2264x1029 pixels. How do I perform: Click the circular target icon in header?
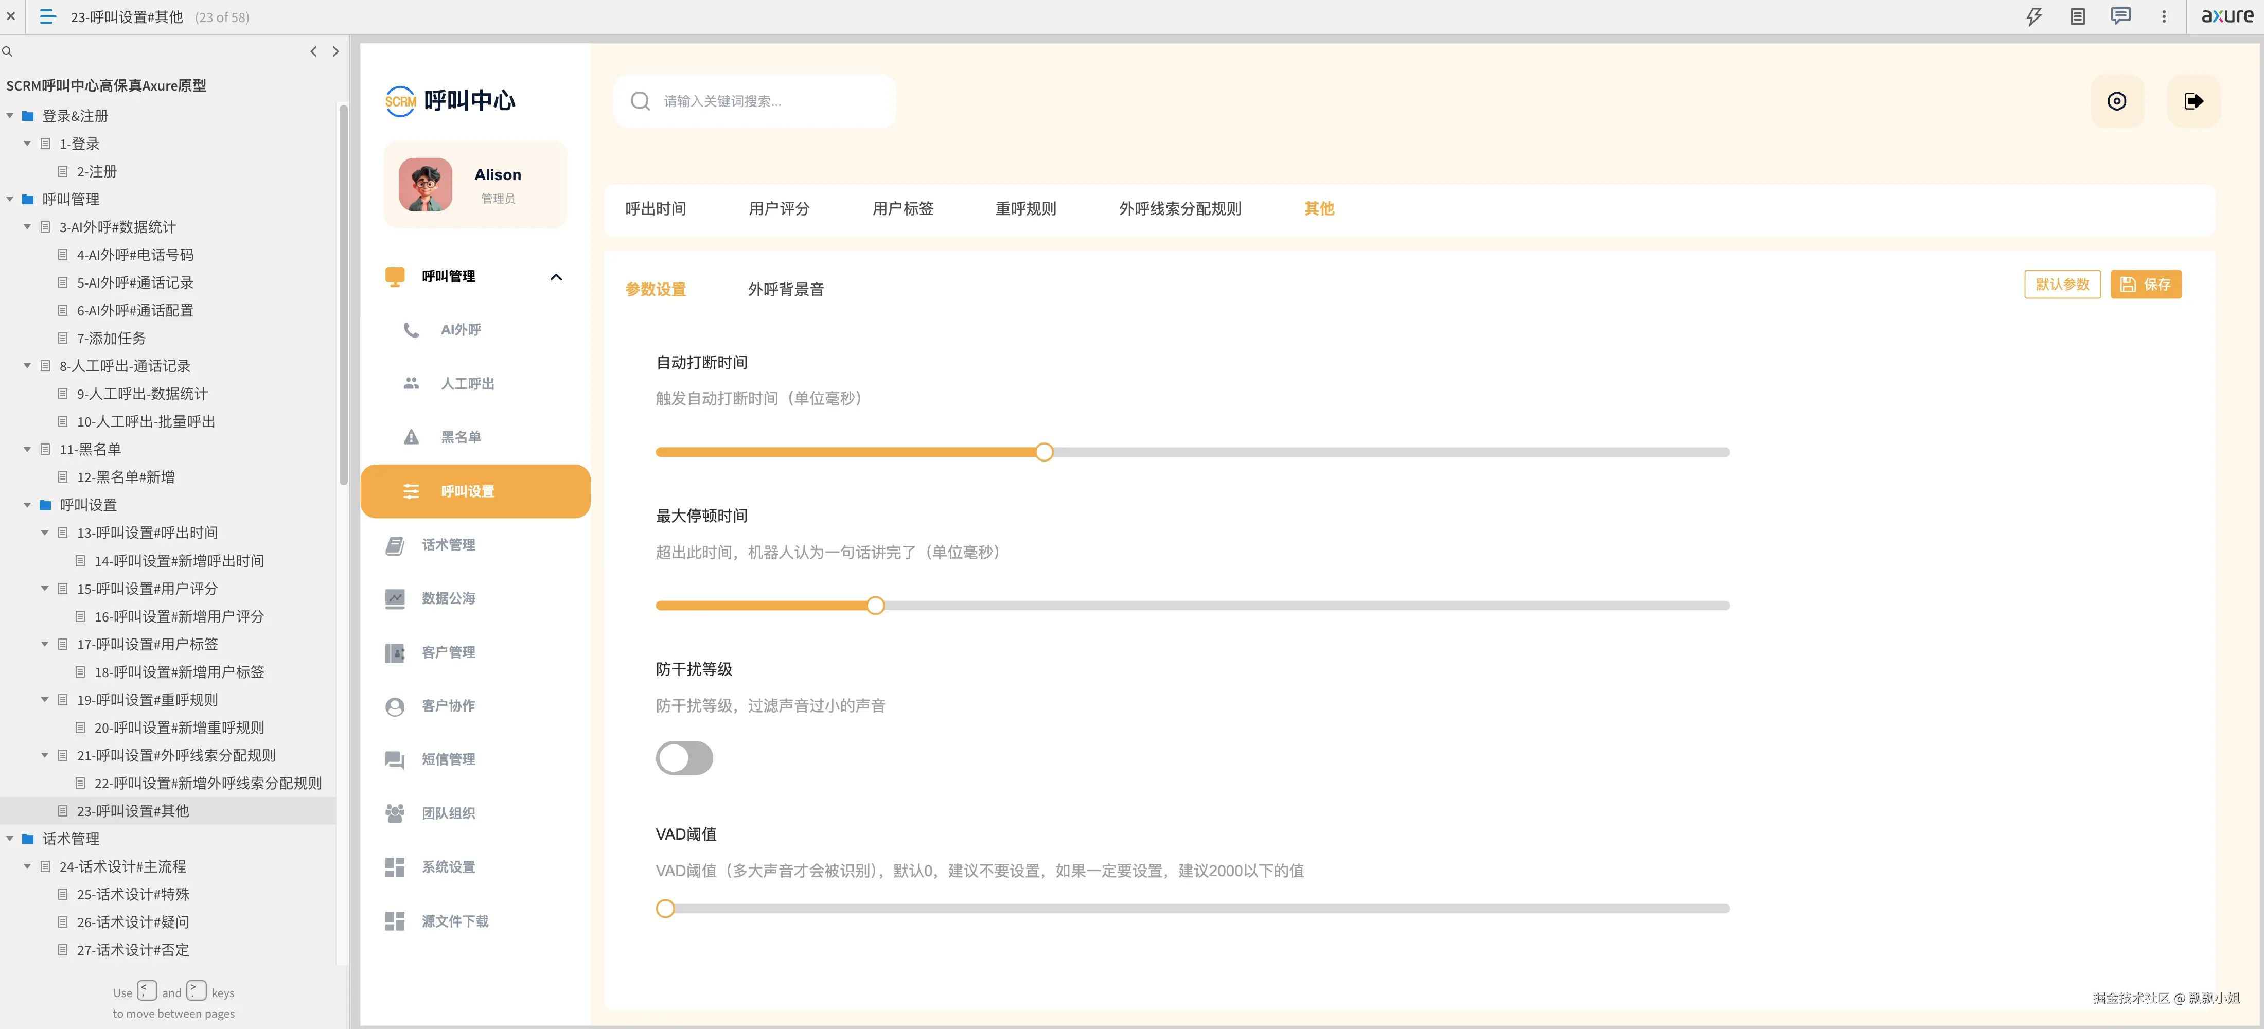[x=2116, y=101]
